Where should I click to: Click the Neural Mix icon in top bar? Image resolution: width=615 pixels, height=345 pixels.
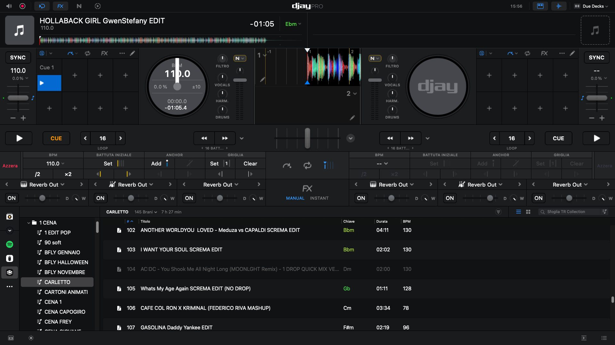tap(79, 6)
